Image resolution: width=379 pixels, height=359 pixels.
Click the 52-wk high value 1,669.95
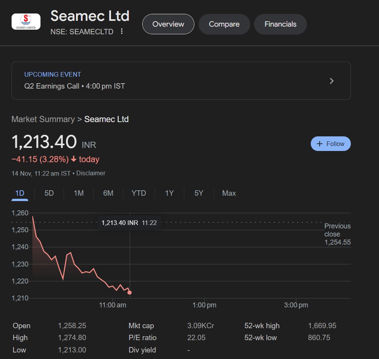pyautogui.click(x=322, y=326)
